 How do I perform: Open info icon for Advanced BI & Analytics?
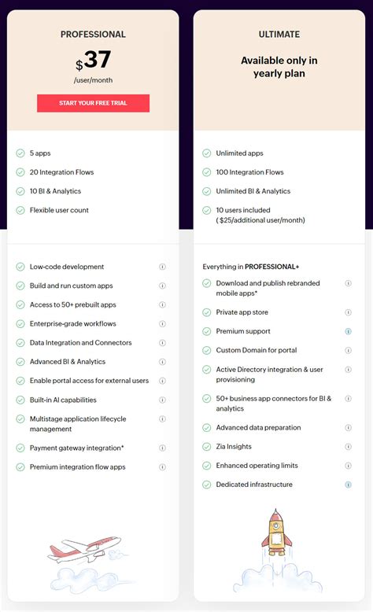click(162, 362)
